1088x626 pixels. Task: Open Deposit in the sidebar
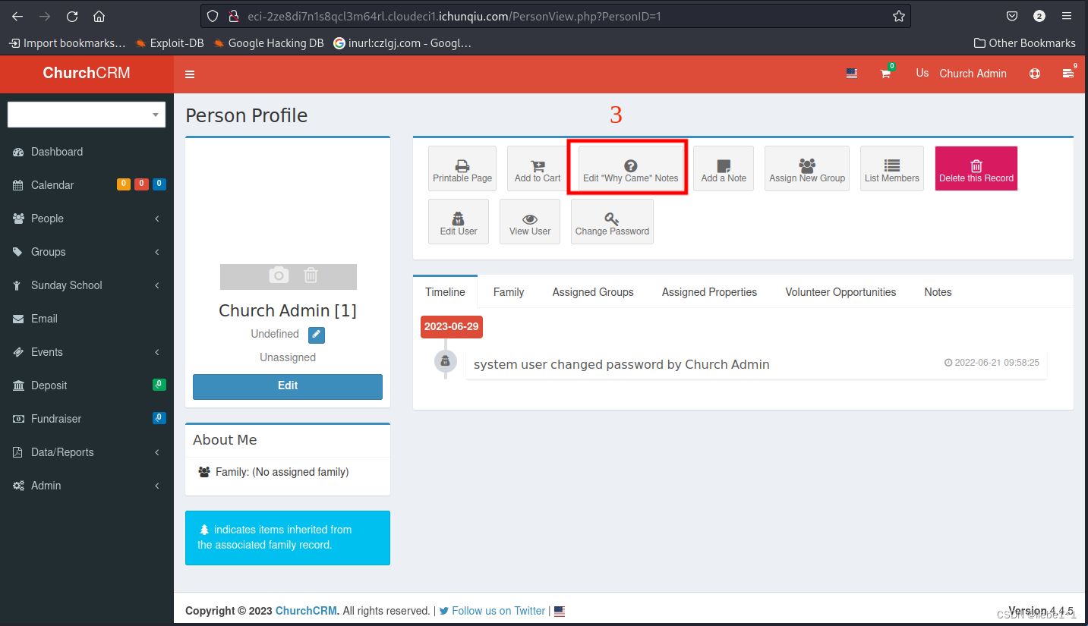(87, 385)
